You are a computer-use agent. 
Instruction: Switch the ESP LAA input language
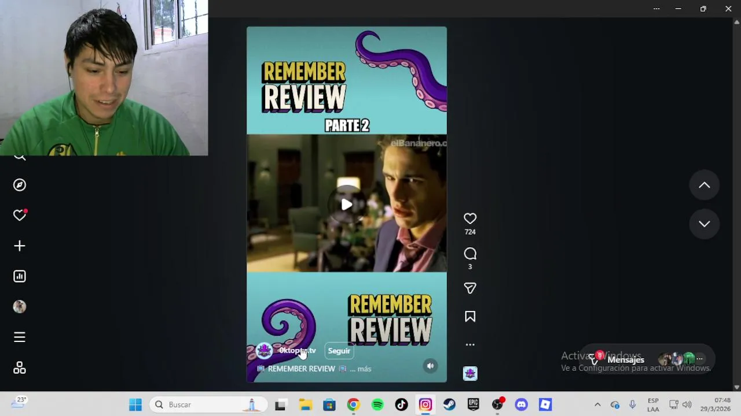653,404
